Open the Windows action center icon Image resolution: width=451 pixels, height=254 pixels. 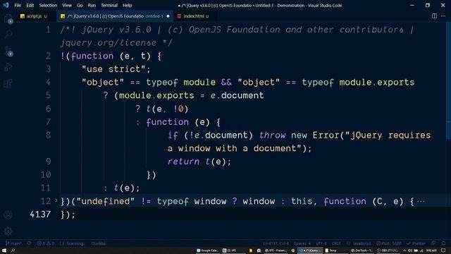pos(443,250)
